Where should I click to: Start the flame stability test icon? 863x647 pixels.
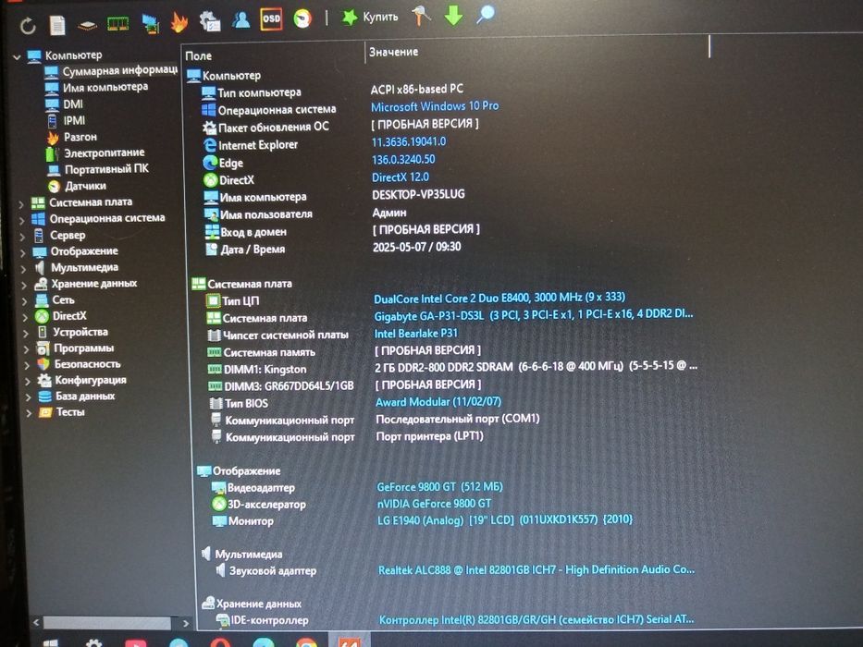pos(179,22)
